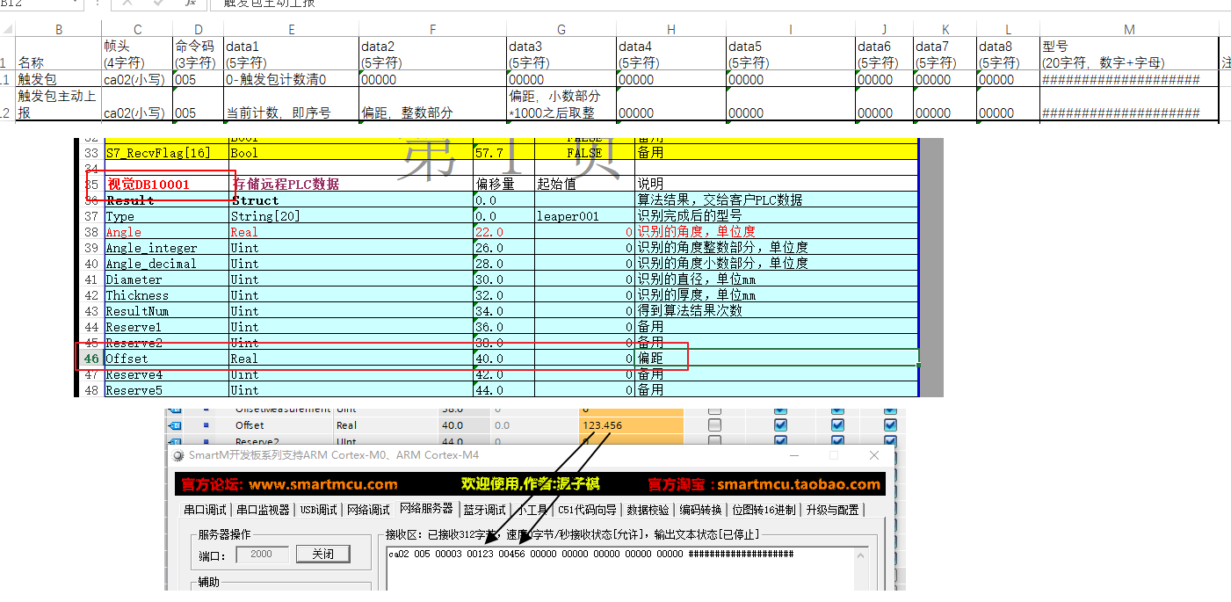Screen dimensions: 1231x602
Task: Click the port number field showing 2000
Action: coord(261,554)
